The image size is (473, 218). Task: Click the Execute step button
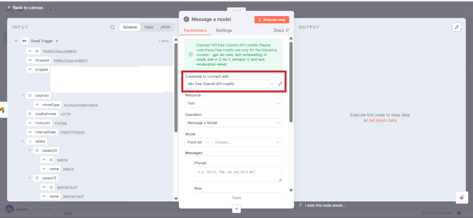(272, 20)
